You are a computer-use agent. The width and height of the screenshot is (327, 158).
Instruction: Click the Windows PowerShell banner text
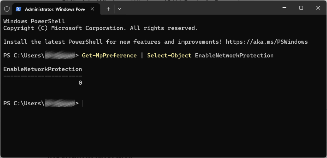tap(34, 21)
